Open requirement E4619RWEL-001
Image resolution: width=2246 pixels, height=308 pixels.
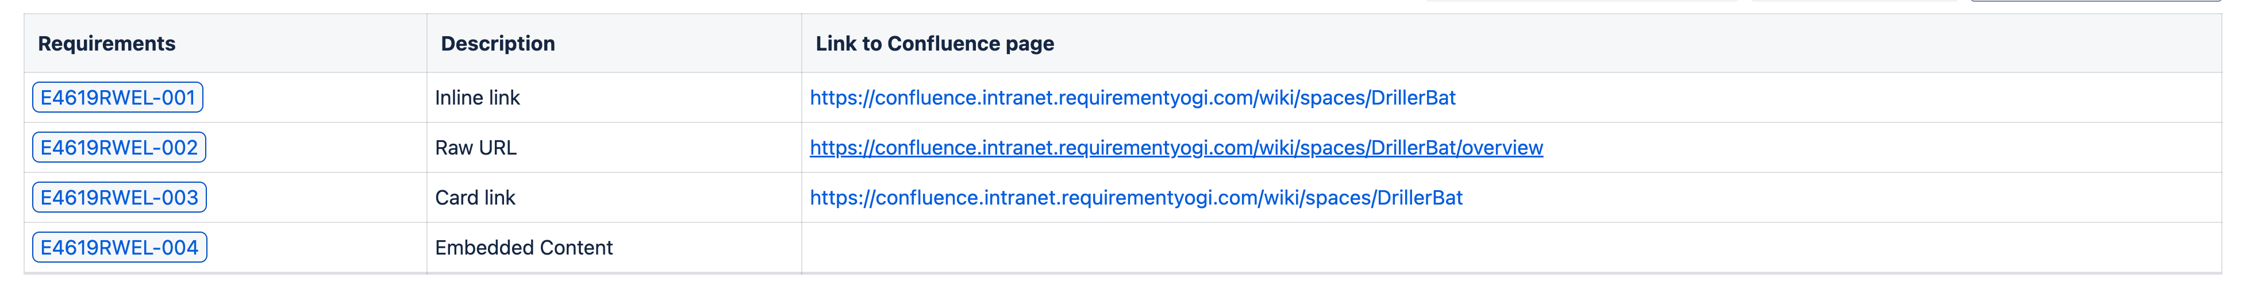click(118, 98)
